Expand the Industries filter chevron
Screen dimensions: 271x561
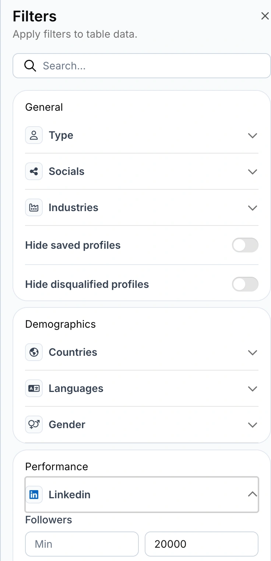click(x=252, y=208)
